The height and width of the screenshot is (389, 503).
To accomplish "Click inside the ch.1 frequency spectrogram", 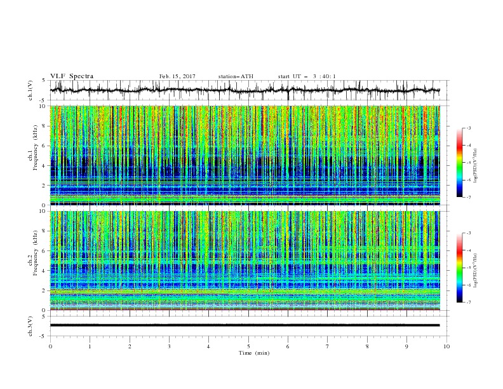I will point(245,155).
